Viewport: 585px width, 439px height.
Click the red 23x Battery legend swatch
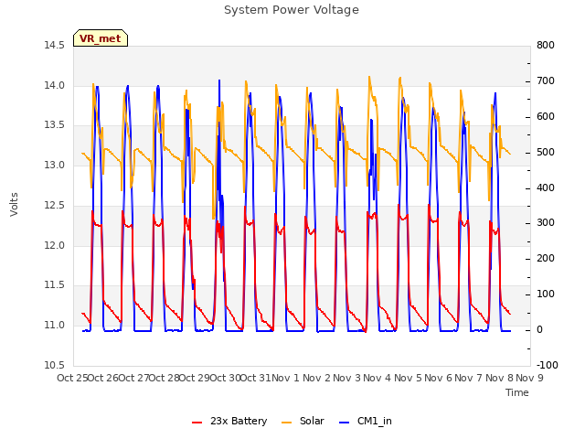click(x=197, y=423)
